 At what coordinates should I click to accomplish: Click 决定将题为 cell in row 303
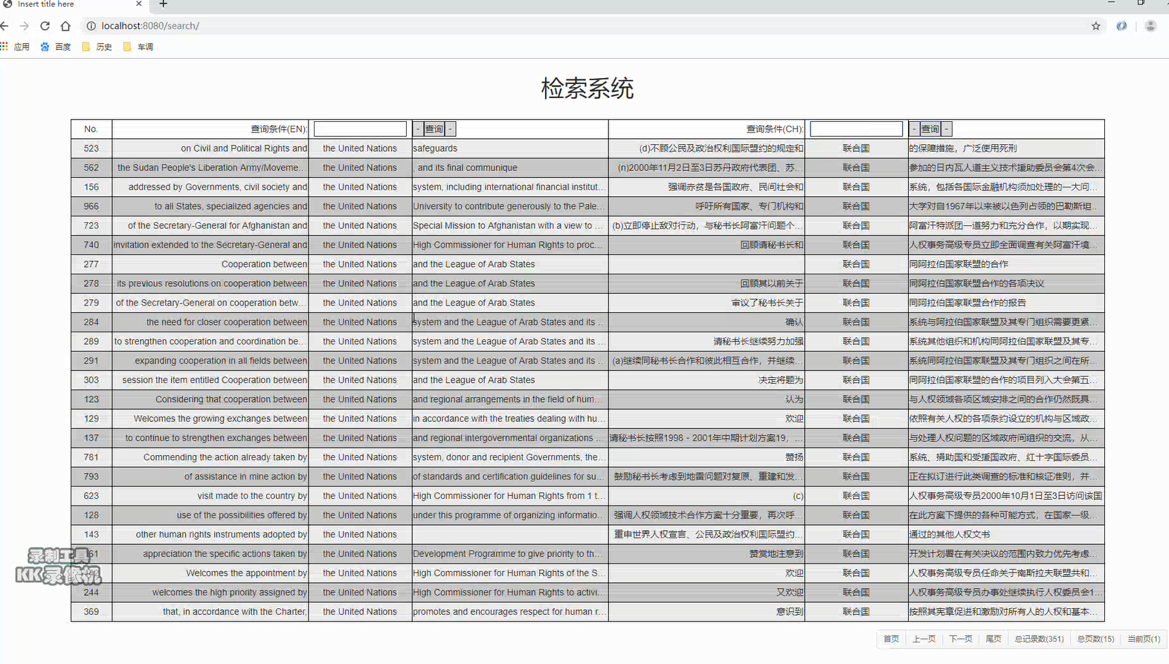coord(706,380)
